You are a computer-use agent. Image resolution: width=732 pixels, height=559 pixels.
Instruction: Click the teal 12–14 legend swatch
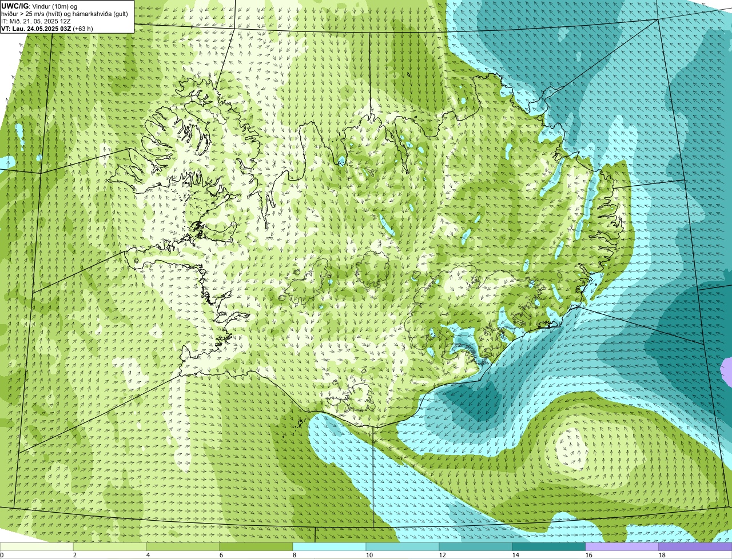[x=476, y=547]
